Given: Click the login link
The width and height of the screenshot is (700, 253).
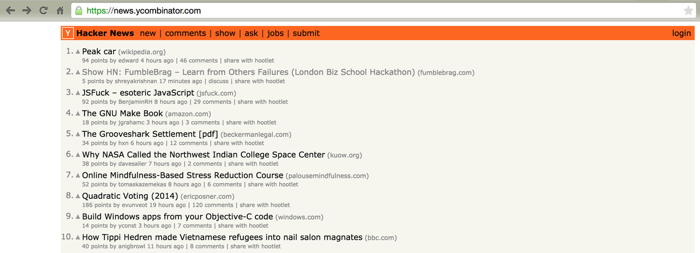Looking at the screenshot, I should click(681, 33).
